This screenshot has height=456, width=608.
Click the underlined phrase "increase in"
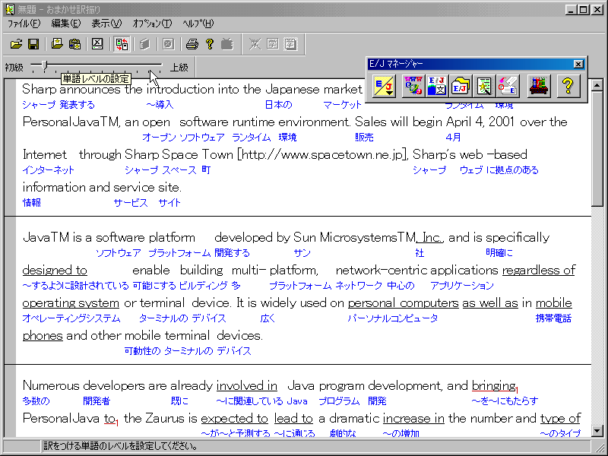tap(413, 419)
